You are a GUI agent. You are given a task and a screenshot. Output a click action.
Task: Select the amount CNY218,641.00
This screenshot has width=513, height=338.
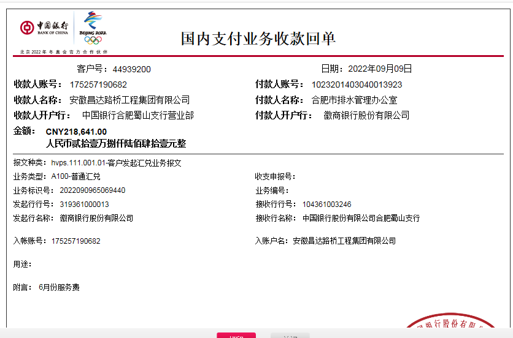pos(76,132)
